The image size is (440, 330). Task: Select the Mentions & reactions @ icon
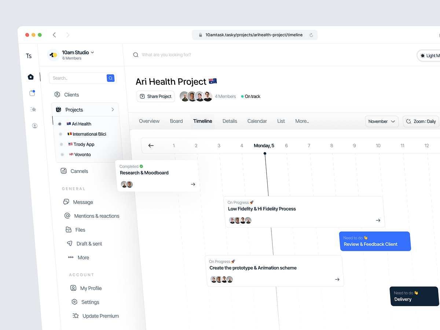click(67, 216)
